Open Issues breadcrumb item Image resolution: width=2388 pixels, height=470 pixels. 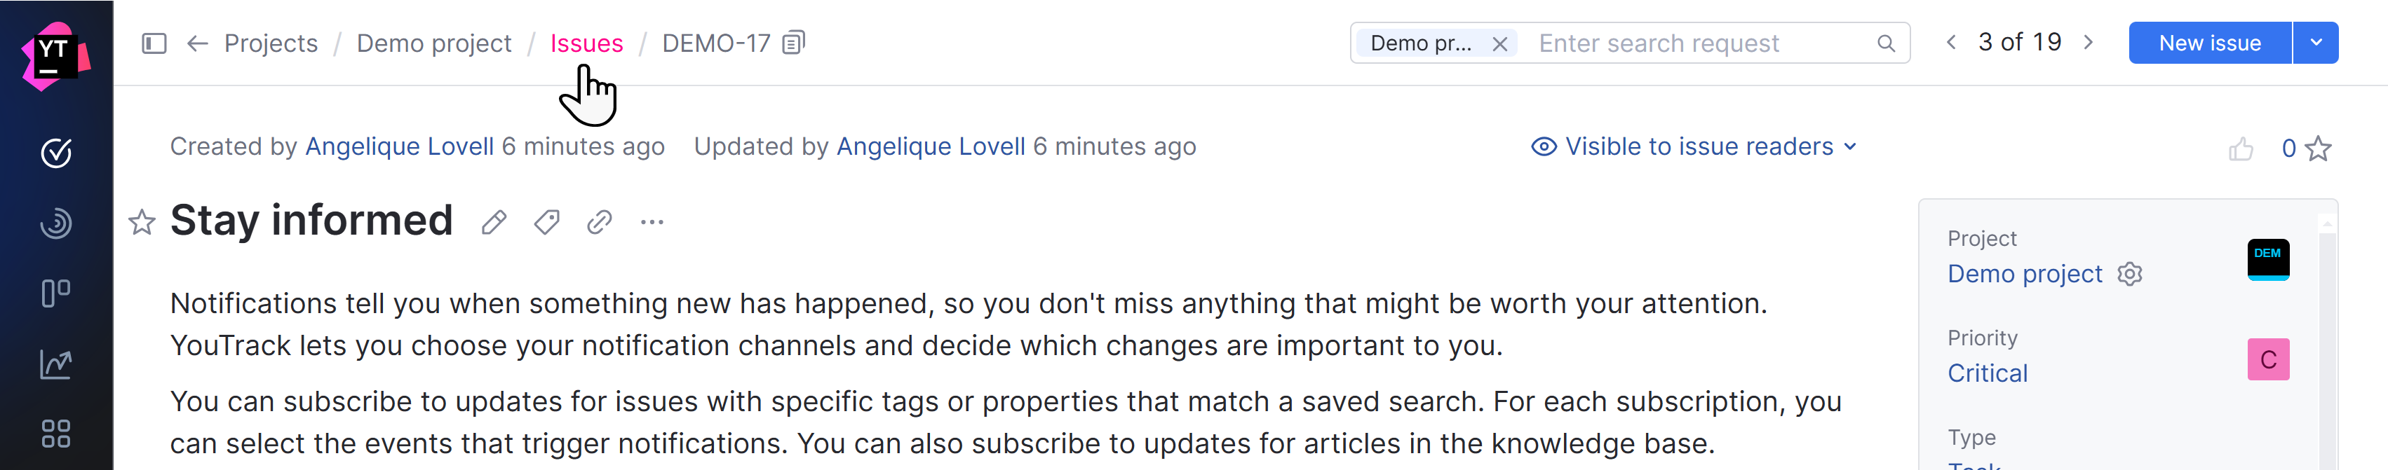click(x=586, y=43)
